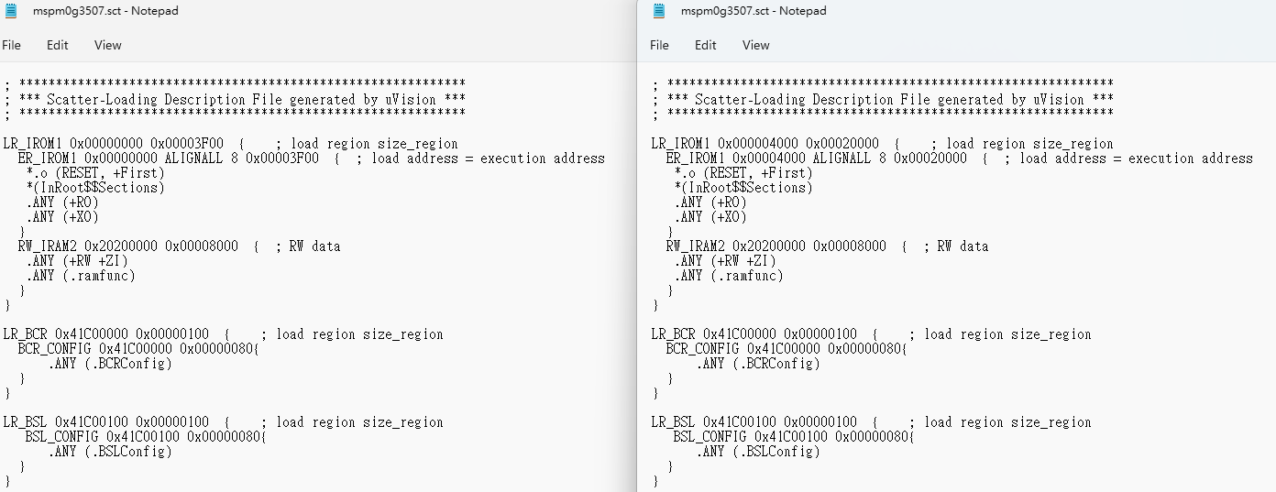Click the BCR_CONFIG line in the right window
Viewport: 1276px width, 492px height.
coord(786,349)
